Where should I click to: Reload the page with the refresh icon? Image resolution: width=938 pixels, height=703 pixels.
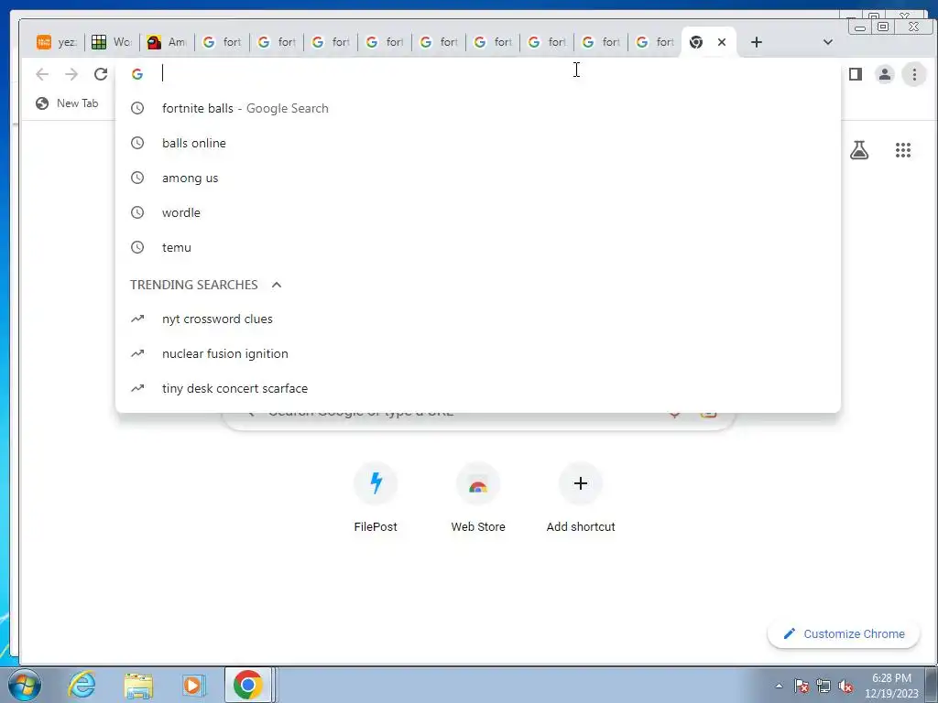(101, 74)
